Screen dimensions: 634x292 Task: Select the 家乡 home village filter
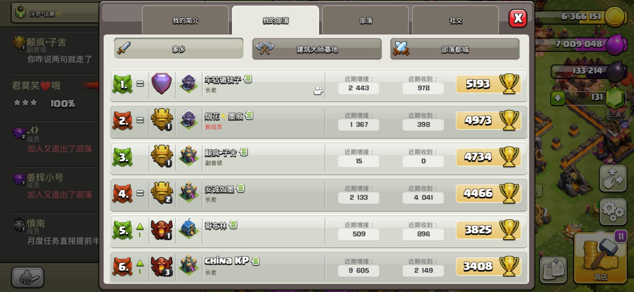(179, 49)
